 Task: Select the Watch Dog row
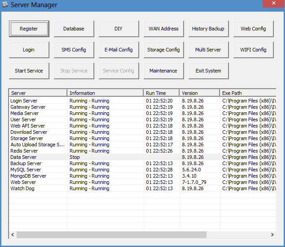[143, 188]
